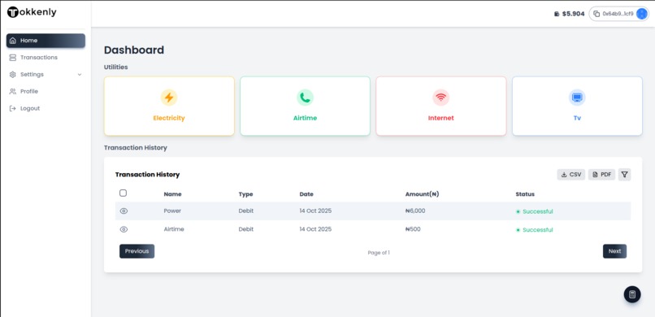Image resolution: width=655 pixels, height=317 pixels.
Task: Click the Amount(₦) column header
Action: coord(422,194)
